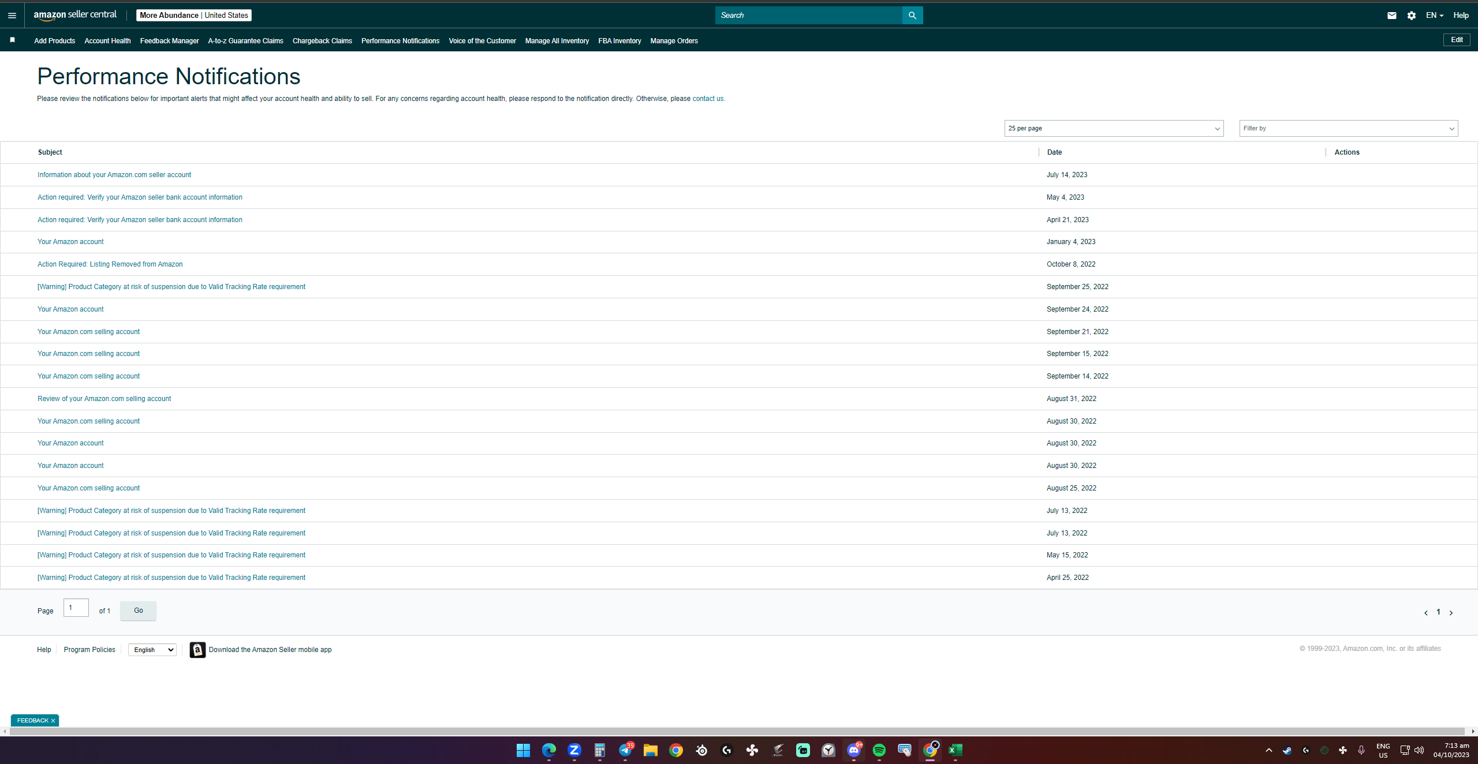Image resolution: width=1478 pixels, height=764 pixels.
Task: Click the Subject column header
Action: [x=50, y=152]
